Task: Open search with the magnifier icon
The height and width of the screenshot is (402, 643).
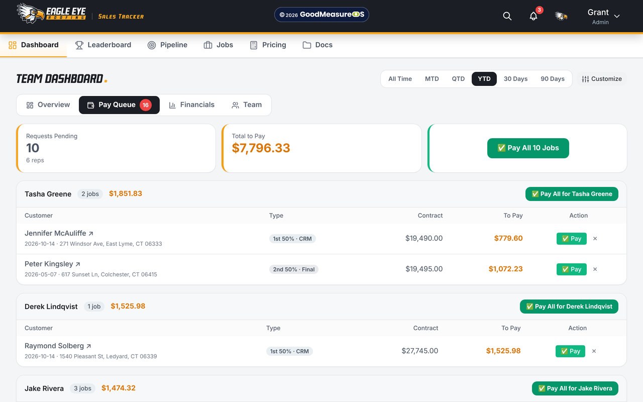Action: tap(507, 16)
